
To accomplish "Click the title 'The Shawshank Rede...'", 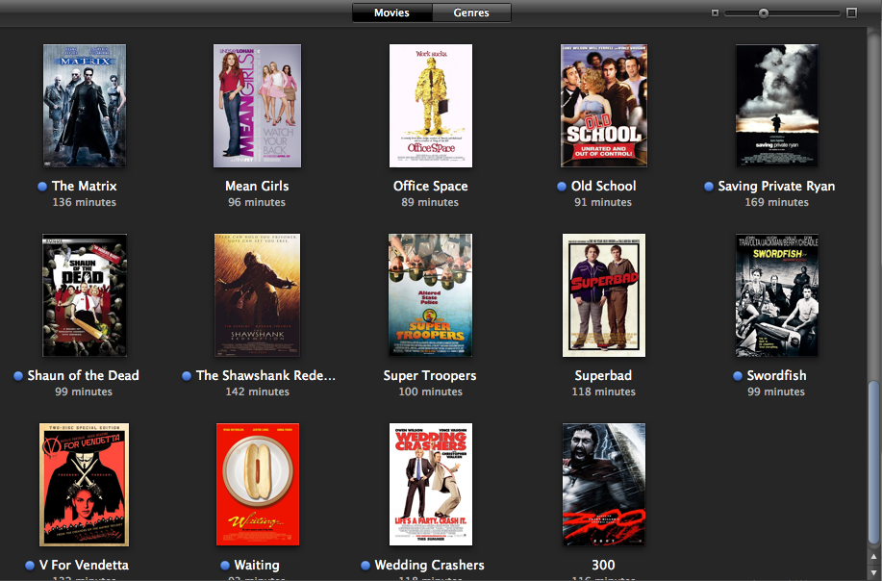I will tap(265, 376).
